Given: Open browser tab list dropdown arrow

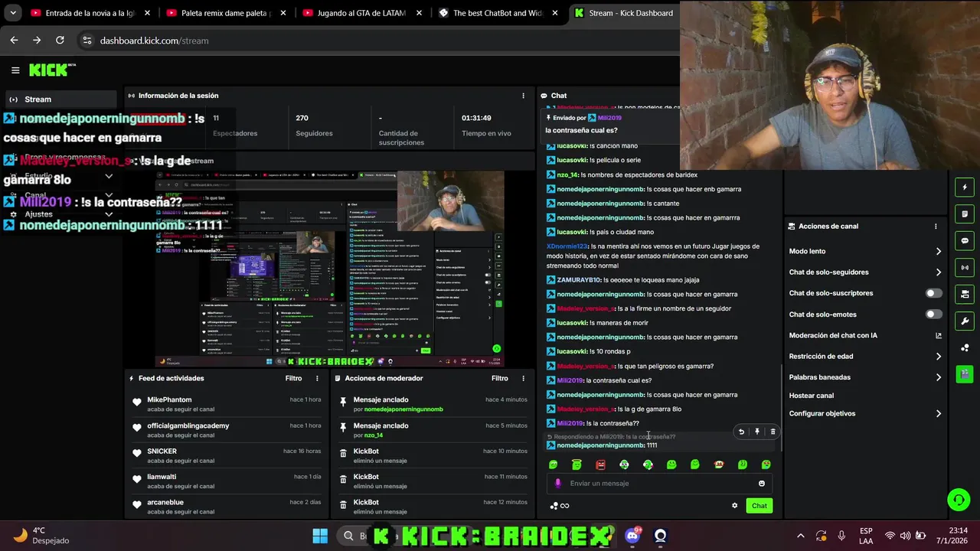Looking at the screenshot, I should (13, 13).
